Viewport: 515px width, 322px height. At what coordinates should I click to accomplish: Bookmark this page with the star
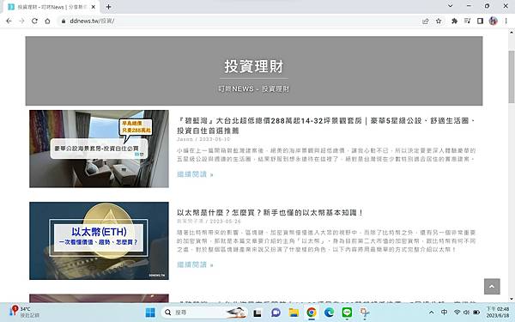click(439, 21)
